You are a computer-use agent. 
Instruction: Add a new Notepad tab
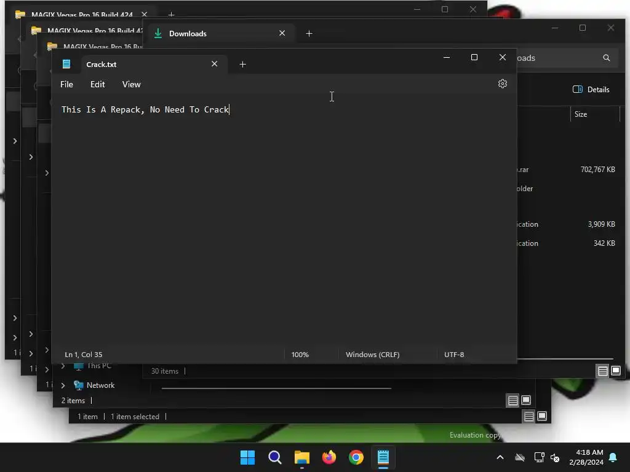click(242, 64)
